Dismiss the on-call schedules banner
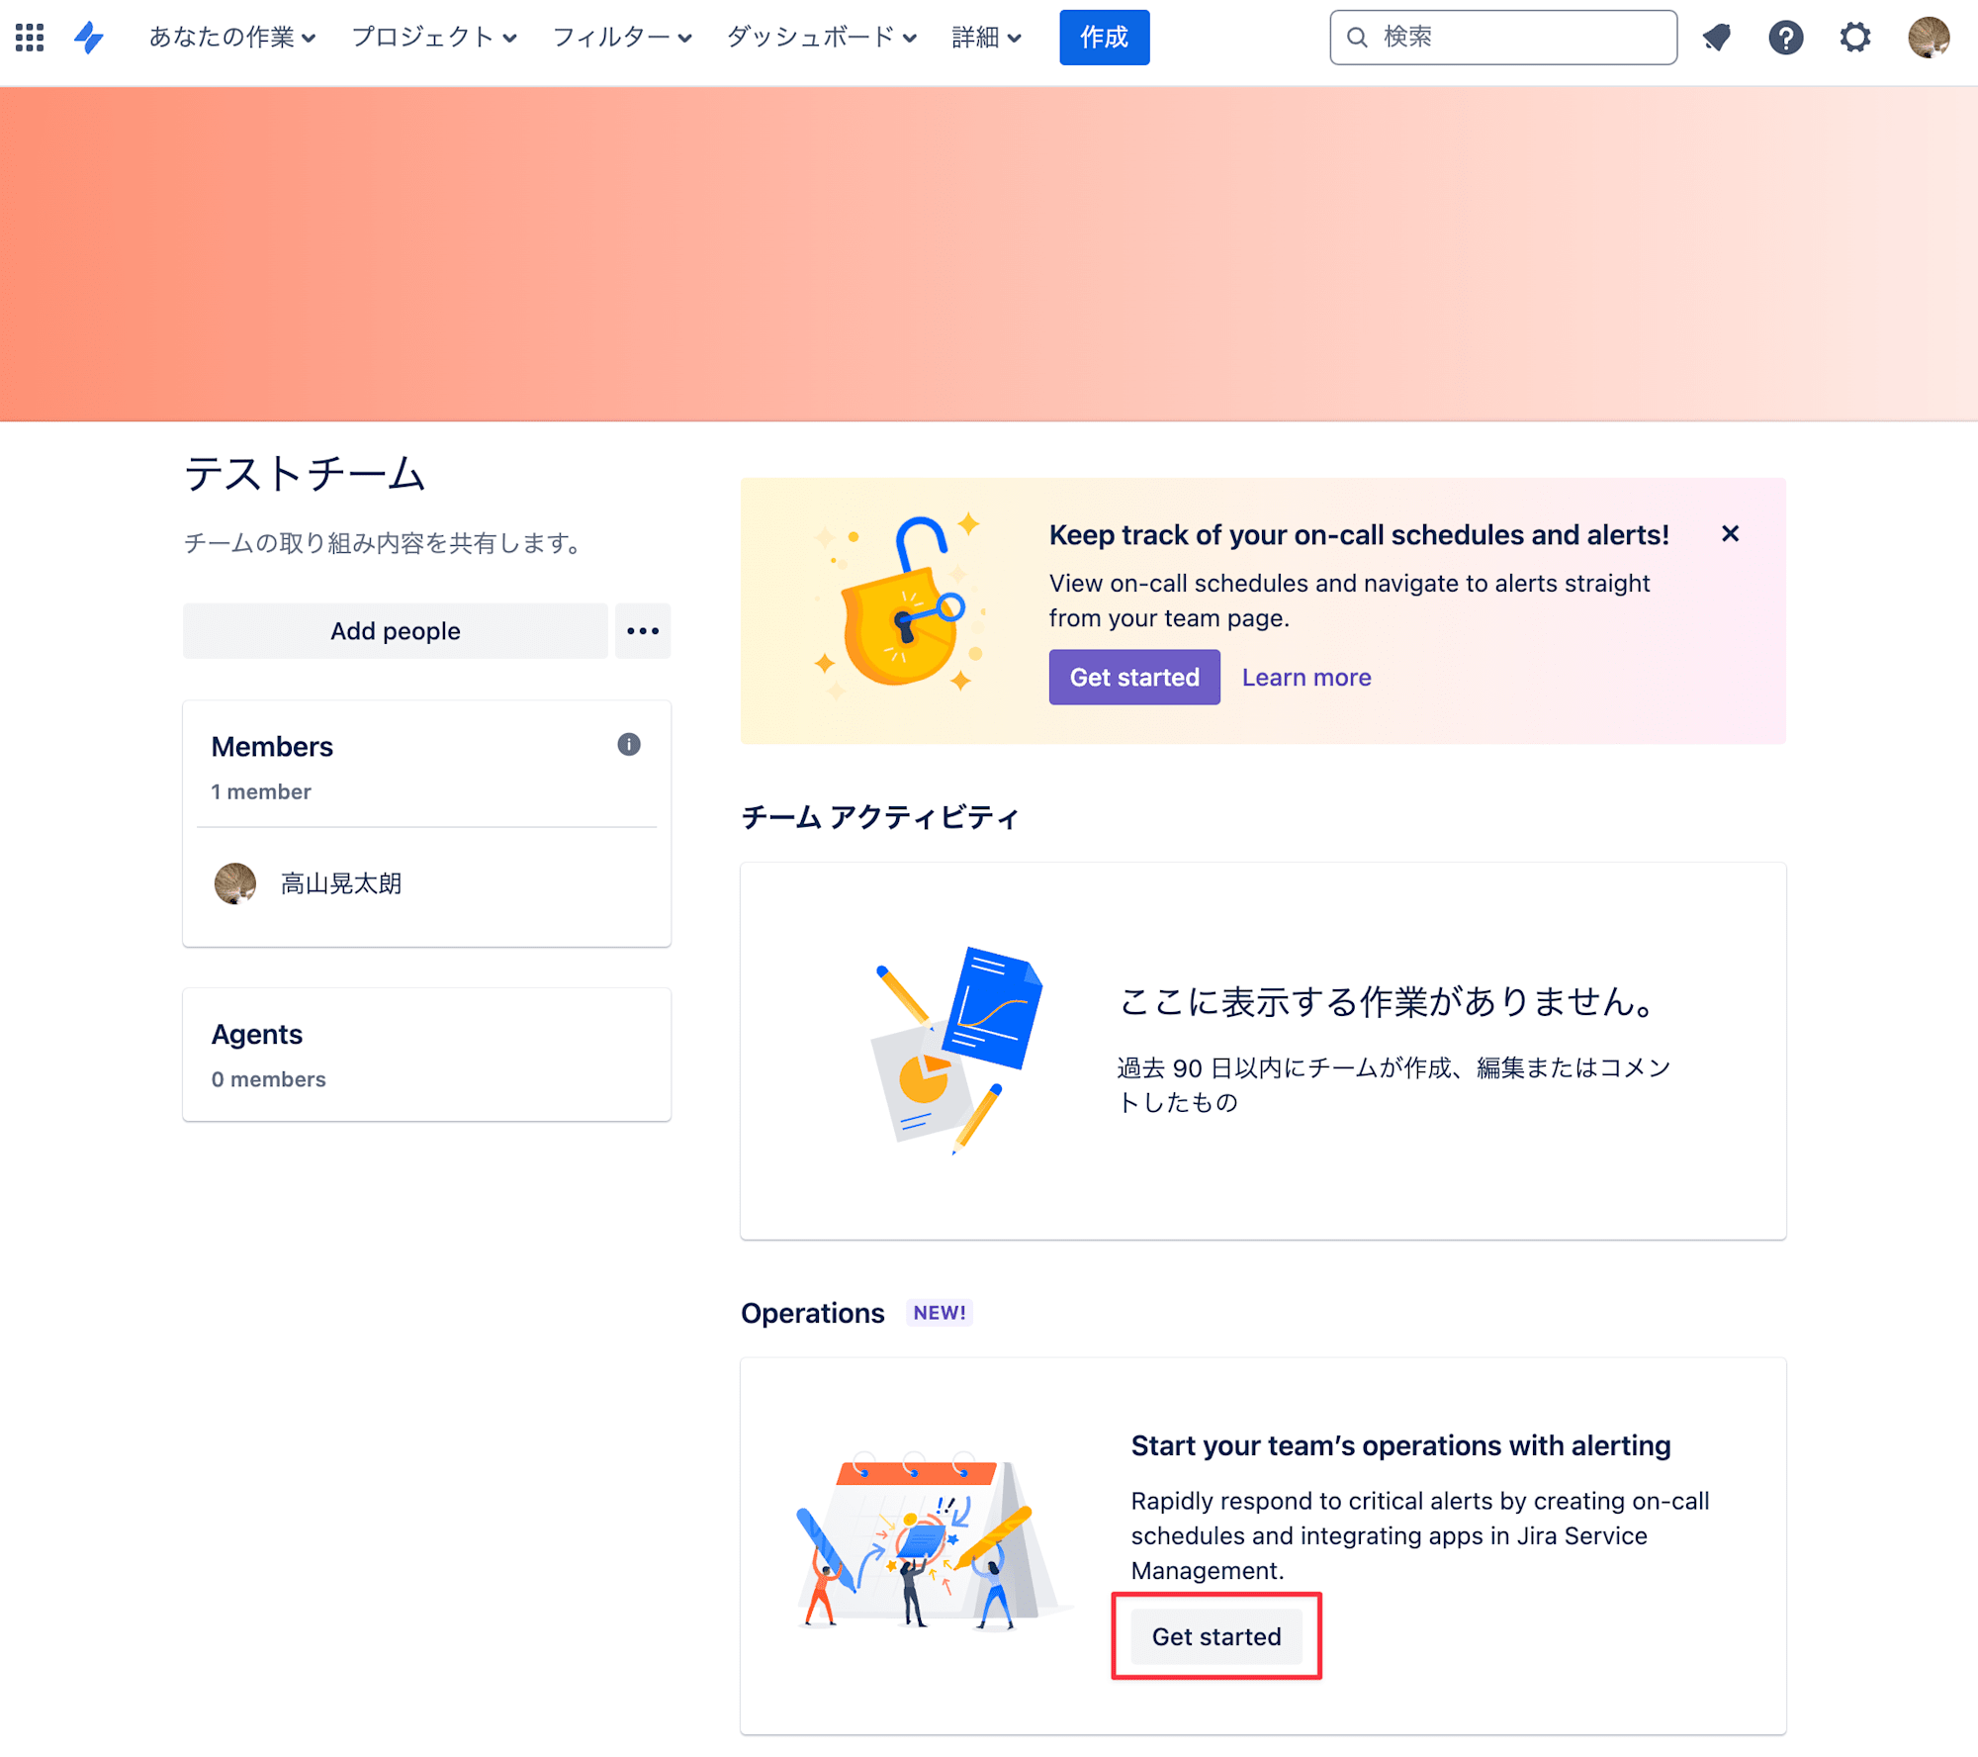The image size is (1978, 1757). point(1731,532)
